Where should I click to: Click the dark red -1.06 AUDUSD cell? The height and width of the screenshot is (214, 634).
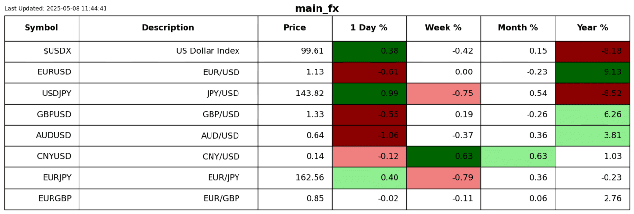369,136
